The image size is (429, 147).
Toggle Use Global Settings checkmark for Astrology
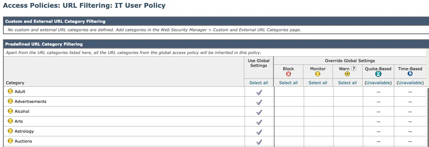coord(259,132)
